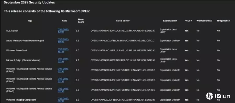Open the CVE-2025-53796 link
The height and width of the screenshot is (103, 235).
(63, 70)
